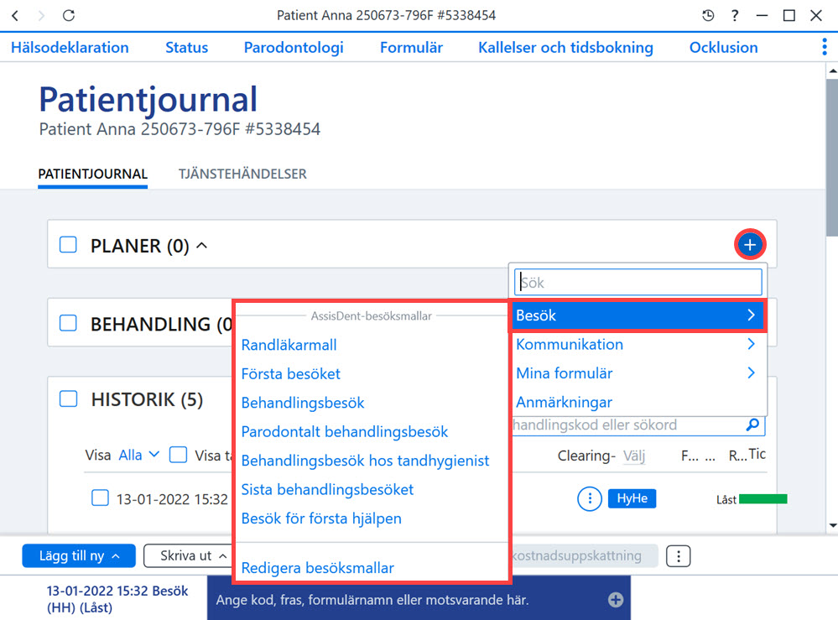Open the Visa Alla dropdown
Viewport: 838px width, 620px height.
(139, 455)
